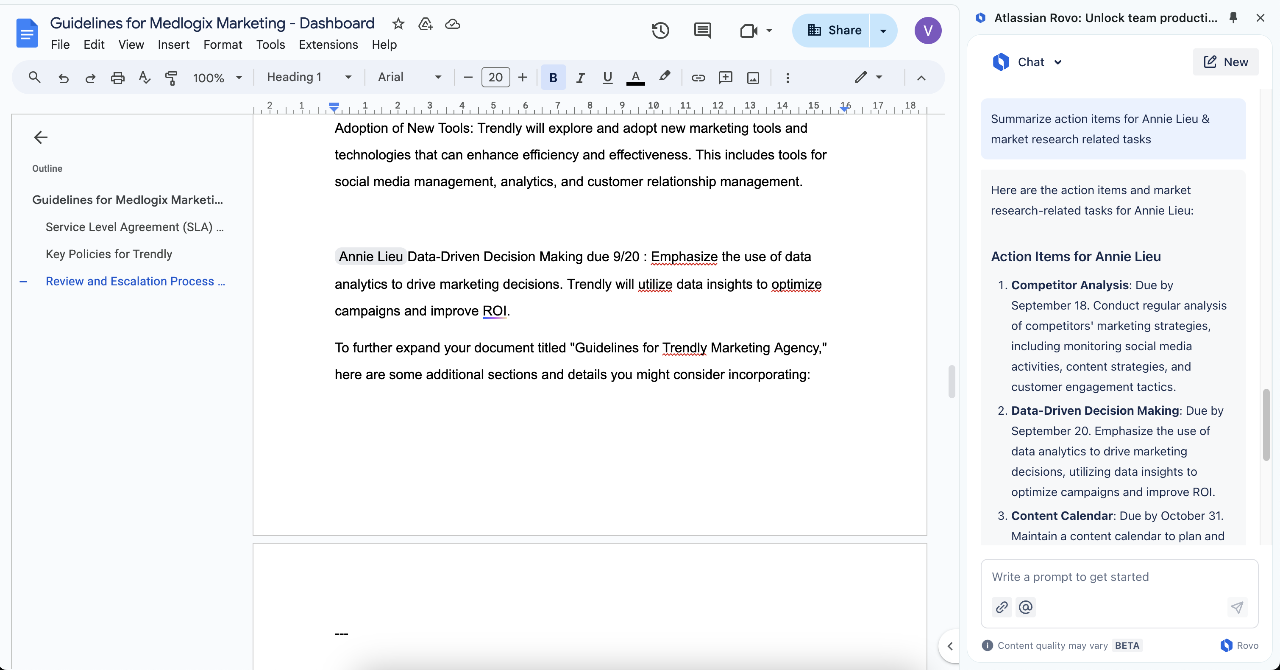Toggle italic formatting
The image size is (1280, 670).
(580, 78)
